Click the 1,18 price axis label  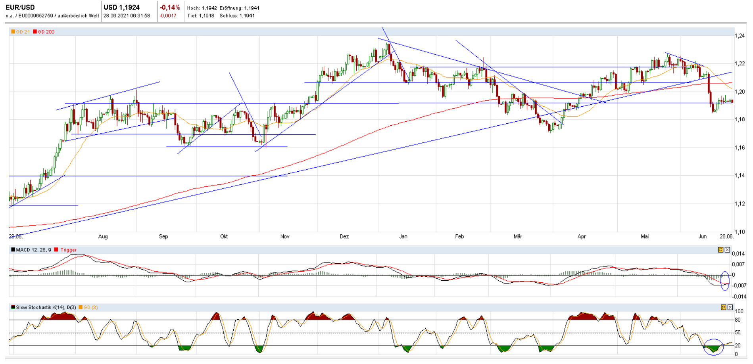[x=740, y=120]
